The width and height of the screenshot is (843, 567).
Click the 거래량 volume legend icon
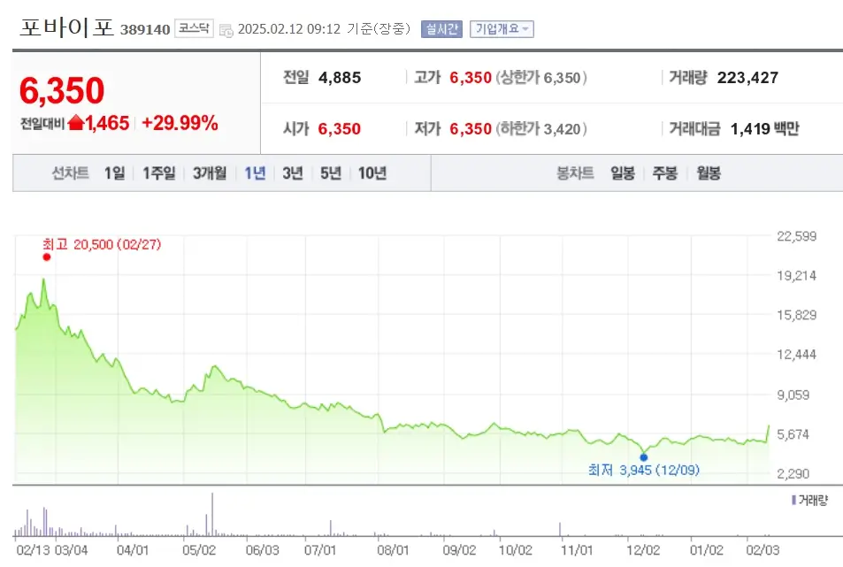(795, 500)
